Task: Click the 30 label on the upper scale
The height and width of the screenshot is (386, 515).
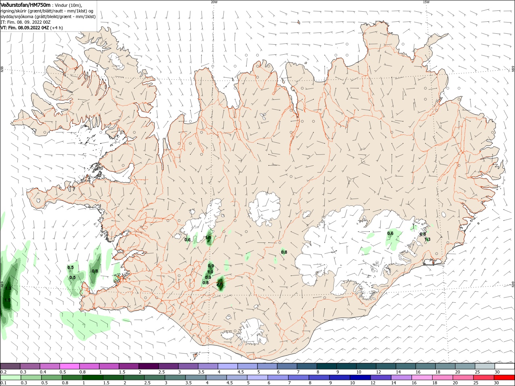Action: [497, 372]
